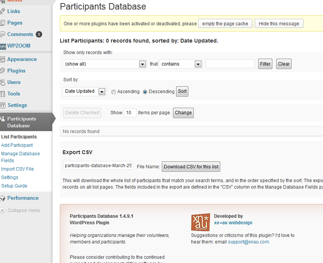Open the (show all) field filter dropdown
This screenshot has width=323, height=263.
click(x=105, y=64)
